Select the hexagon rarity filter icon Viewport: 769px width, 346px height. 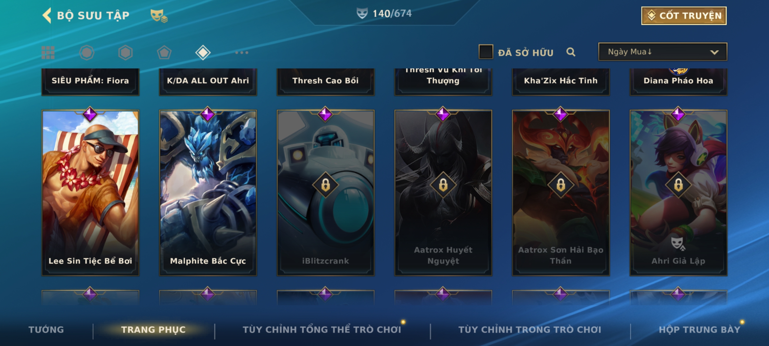tap(125, 53)
